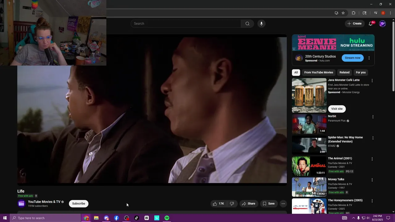This screenshot has width=395, height=222.
Task: Open Facebook from the taskbar
Action: [116, 218]
